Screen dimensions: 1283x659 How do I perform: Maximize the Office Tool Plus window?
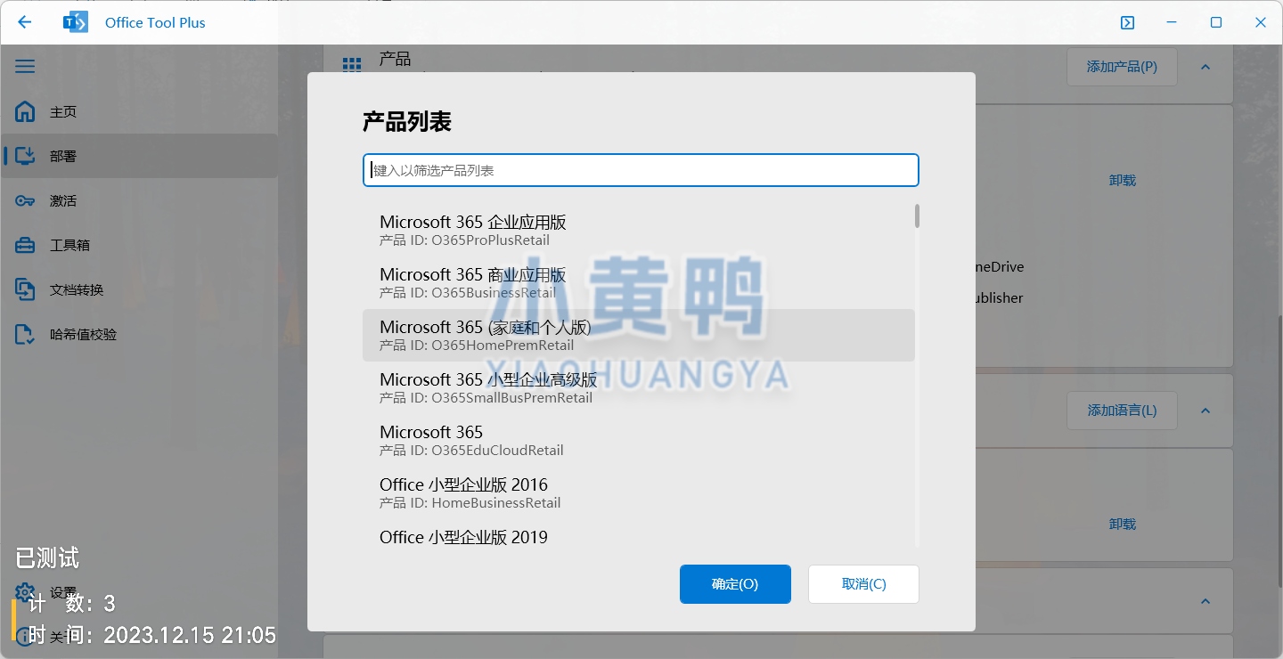point(1216,22)
